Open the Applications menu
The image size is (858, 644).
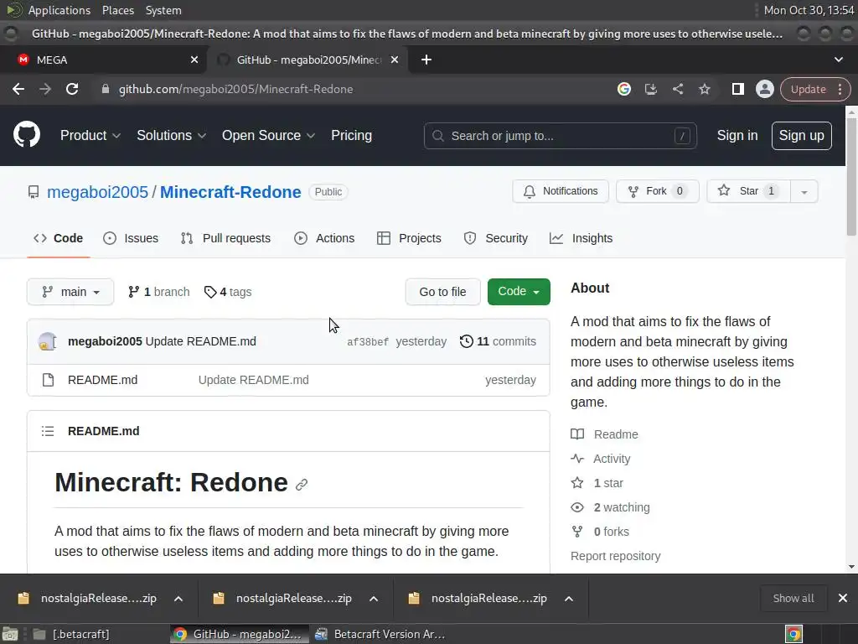(x=59, y=10)
